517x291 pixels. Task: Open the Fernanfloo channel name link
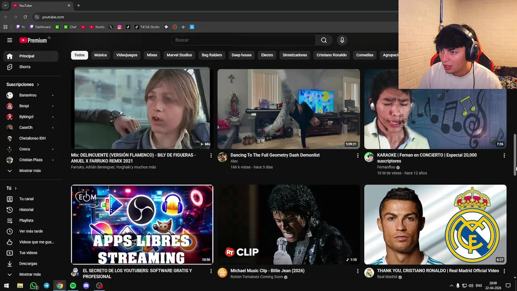click(x=386, y=167)
